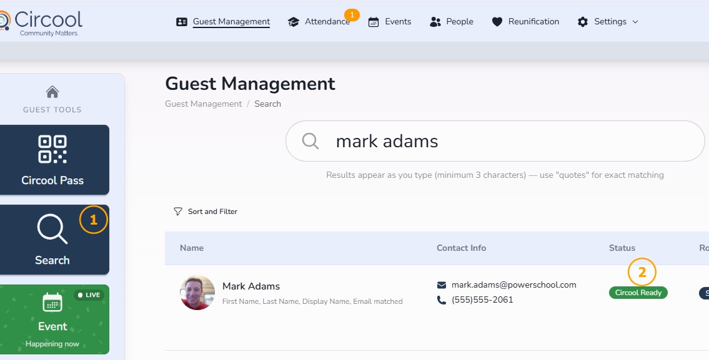Screen dimensions: 709x360
Task: Click the Guest Management ID card icon
Action: [182, 22]
